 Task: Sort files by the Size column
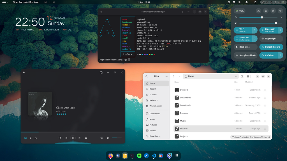pos(236,82)
